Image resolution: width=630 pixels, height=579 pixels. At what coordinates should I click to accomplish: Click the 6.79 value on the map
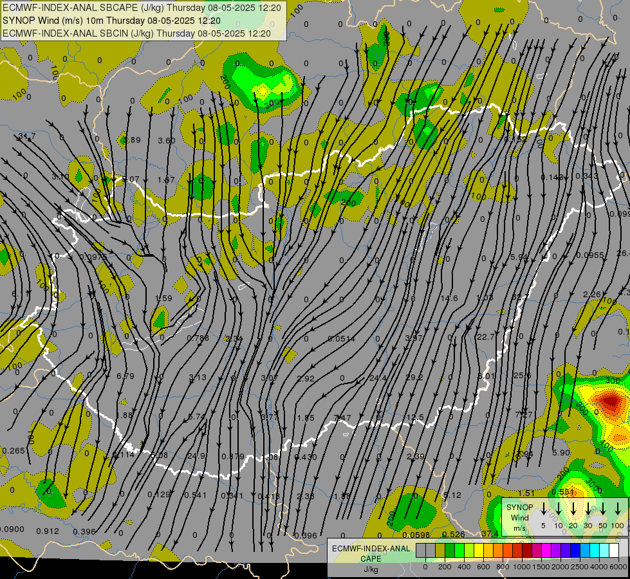coord(125,376)
